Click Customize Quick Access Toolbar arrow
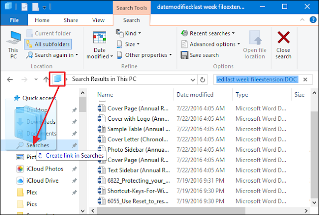319x215 pixels. click(x=44, y=8)
